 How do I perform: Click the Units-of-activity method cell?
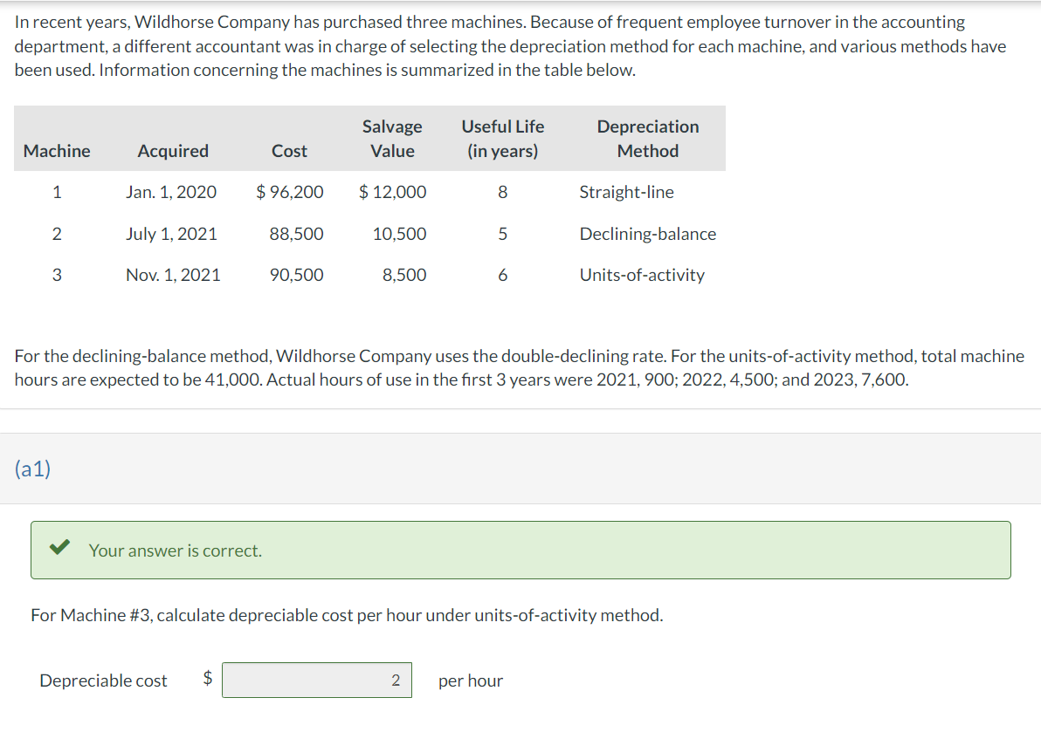[x=642, y=275]
